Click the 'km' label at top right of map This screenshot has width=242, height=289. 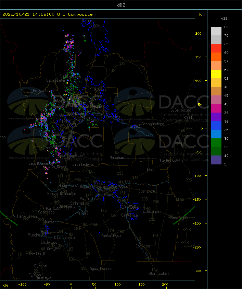[202, 14]
